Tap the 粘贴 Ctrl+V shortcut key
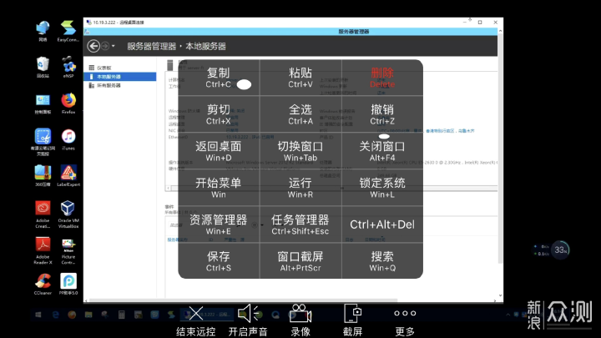 300,78
